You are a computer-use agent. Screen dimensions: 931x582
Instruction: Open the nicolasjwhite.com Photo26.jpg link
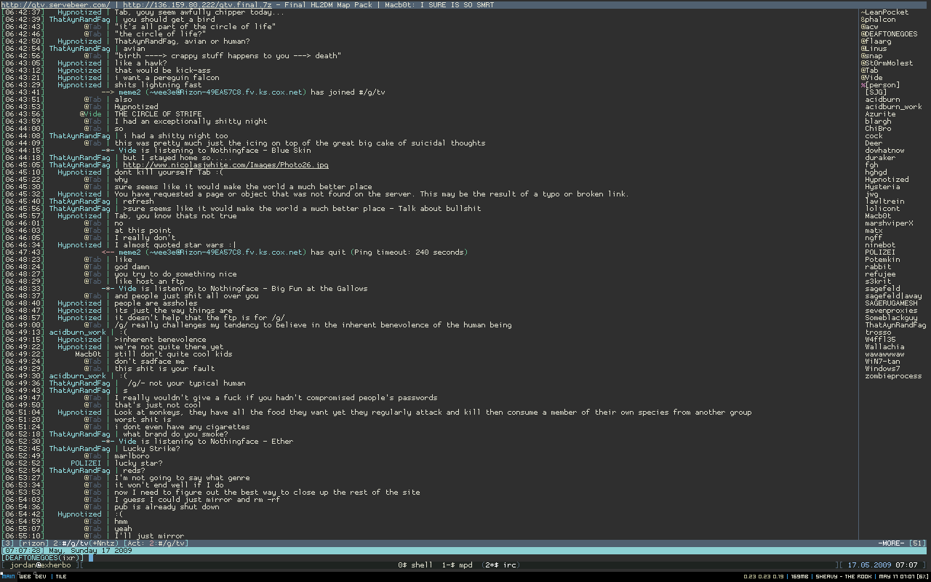[x=225, y=165]
